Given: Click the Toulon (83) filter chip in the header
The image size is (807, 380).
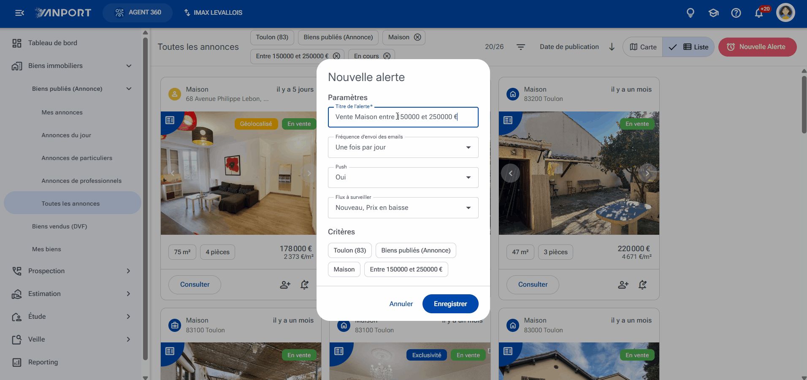Looking at the screenshot, I should (272, 37).
